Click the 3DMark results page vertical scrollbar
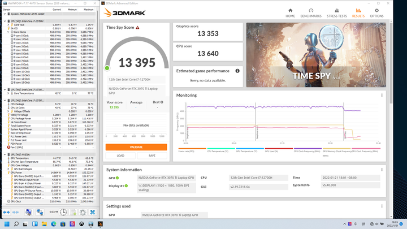This screenshot has height=229, width=407. 391,62
